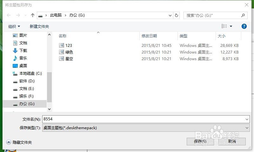
Task: Click the file name 星空
Action: click(69, 59)
